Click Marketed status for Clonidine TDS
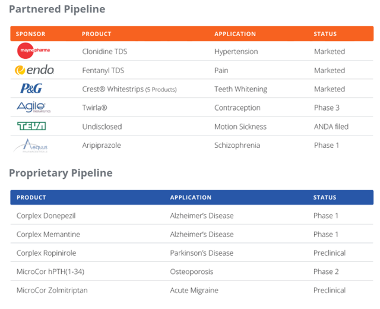 pos(330,52)
